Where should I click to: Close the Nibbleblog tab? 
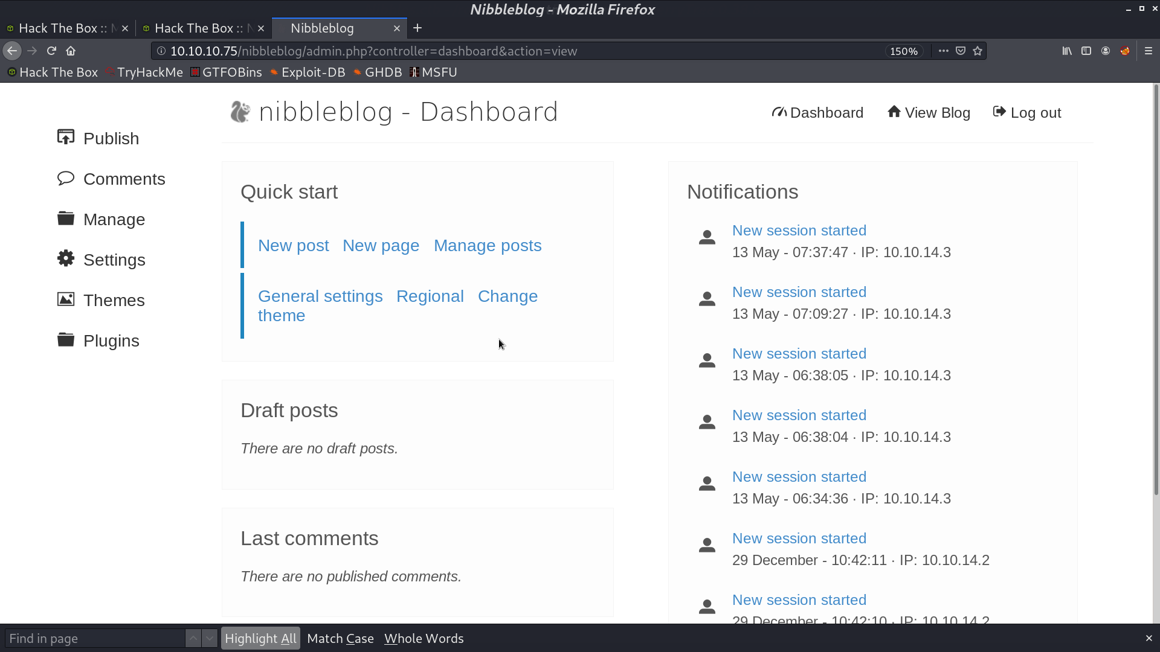397,28
